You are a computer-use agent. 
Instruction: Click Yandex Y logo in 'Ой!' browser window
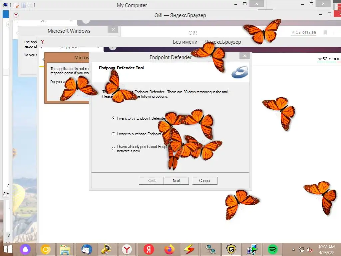[x=16, y=15]
